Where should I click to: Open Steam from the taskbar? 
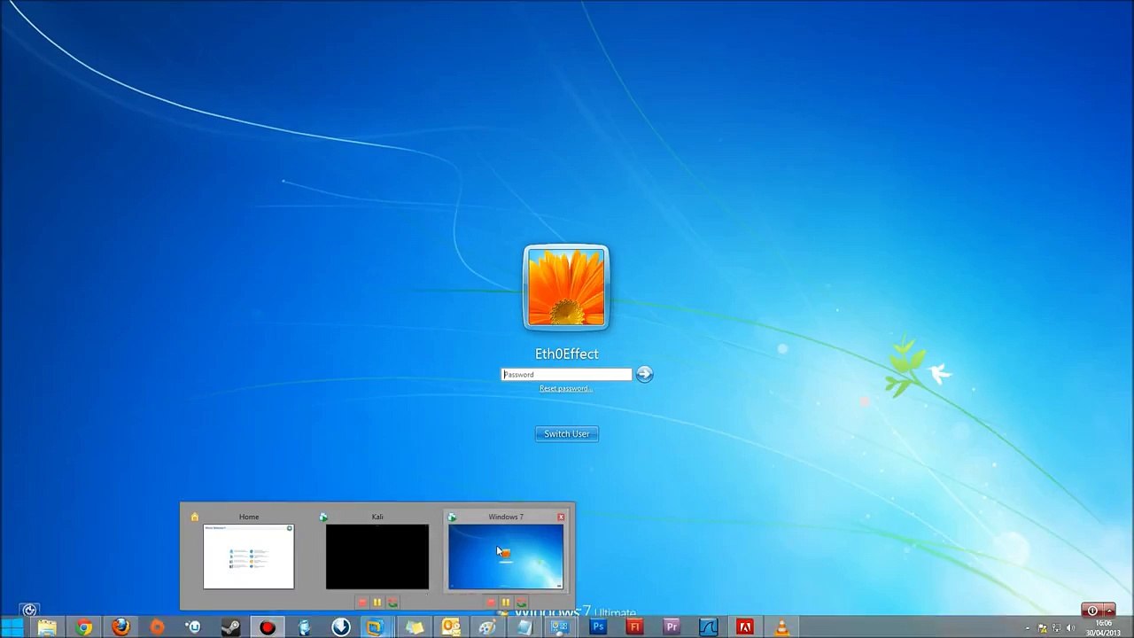(x=230, y=627)
